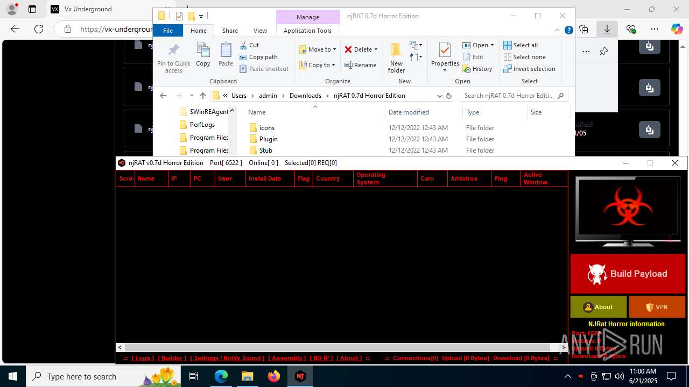This screenshot has width=689, height=387.
Task: Open the [ Logs ] link in njRAT
Action: point(143,358)
